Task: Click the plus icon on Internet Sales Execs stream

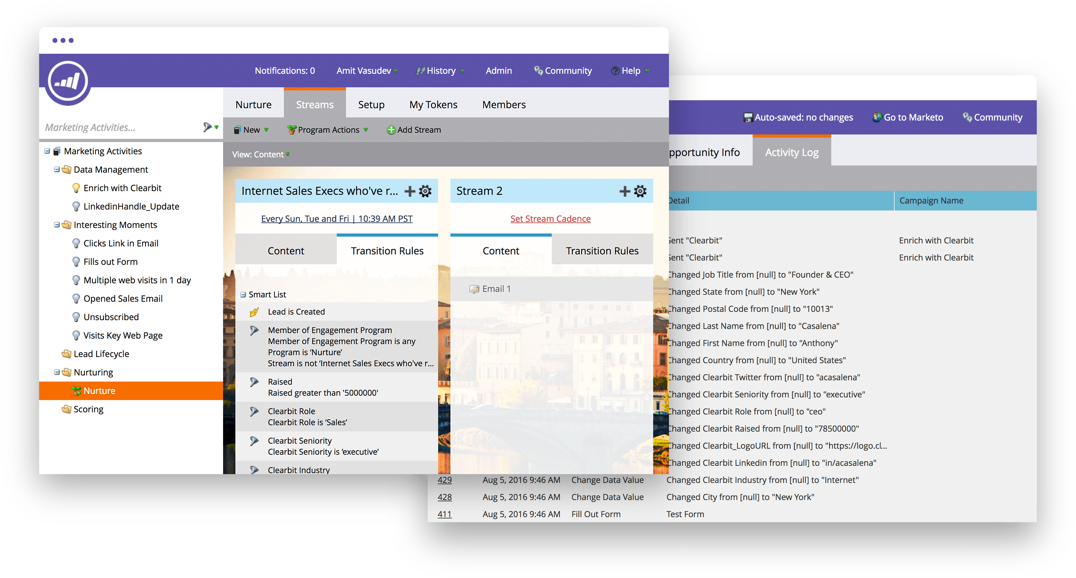Action: (410, 191)
